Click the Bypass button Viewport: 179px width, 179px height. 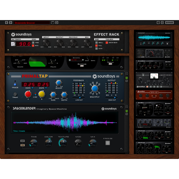click(x=169, y=23)
